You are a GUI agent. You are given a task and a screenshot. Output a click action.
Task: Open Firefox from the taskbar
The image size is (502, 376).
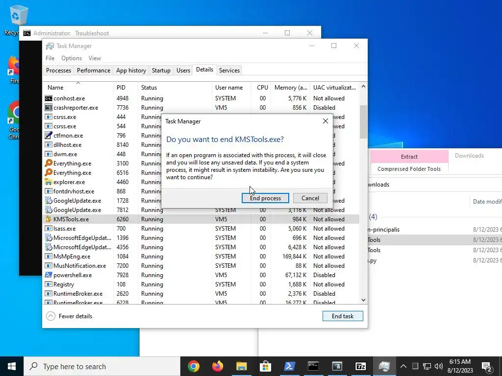pos(217,366)
